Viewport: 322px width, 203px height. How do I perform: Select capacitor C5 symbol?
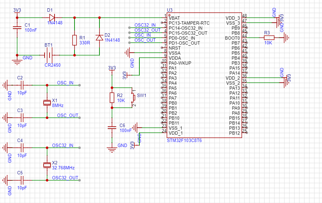coord(22,180)
